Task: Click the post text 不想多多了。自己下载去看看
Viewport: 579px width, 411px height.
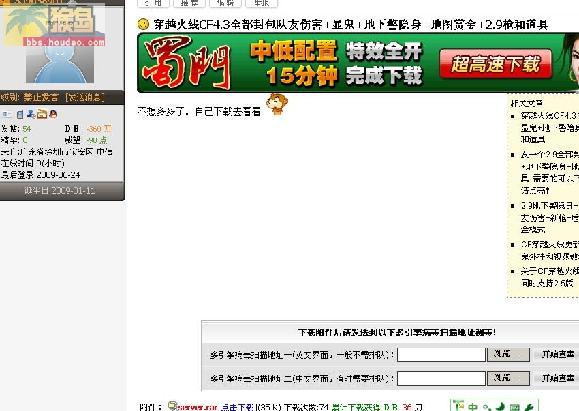Action: click(199, 112)
